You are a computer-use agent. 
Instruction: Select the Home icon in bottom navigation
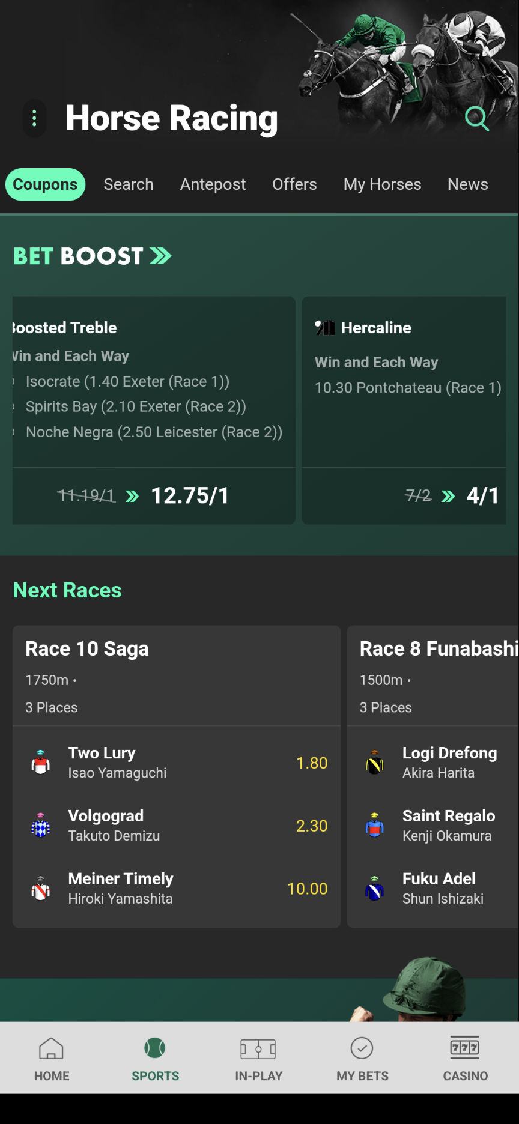[x=52, y=1048]
